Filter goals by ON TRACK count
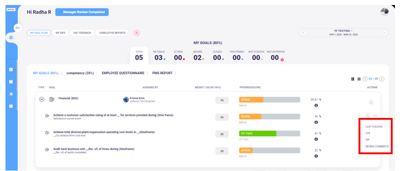This screenshot has height=171, width=404. pyautogui.click(x=159, y=55)
